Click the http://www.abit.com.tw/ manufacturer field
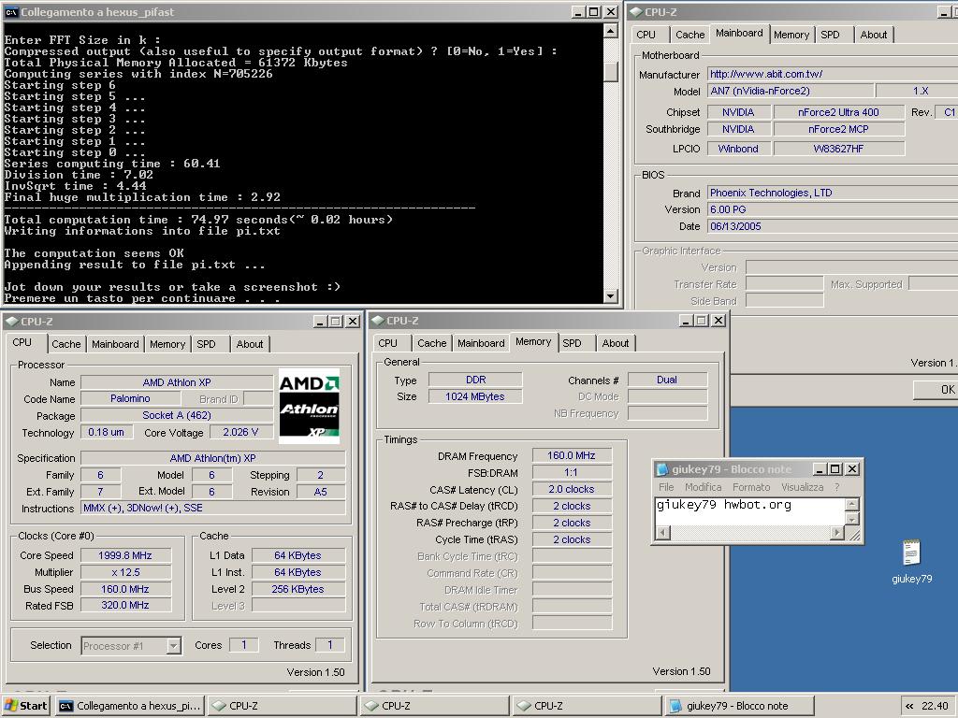Screen dimensions: 958x718 832,74
